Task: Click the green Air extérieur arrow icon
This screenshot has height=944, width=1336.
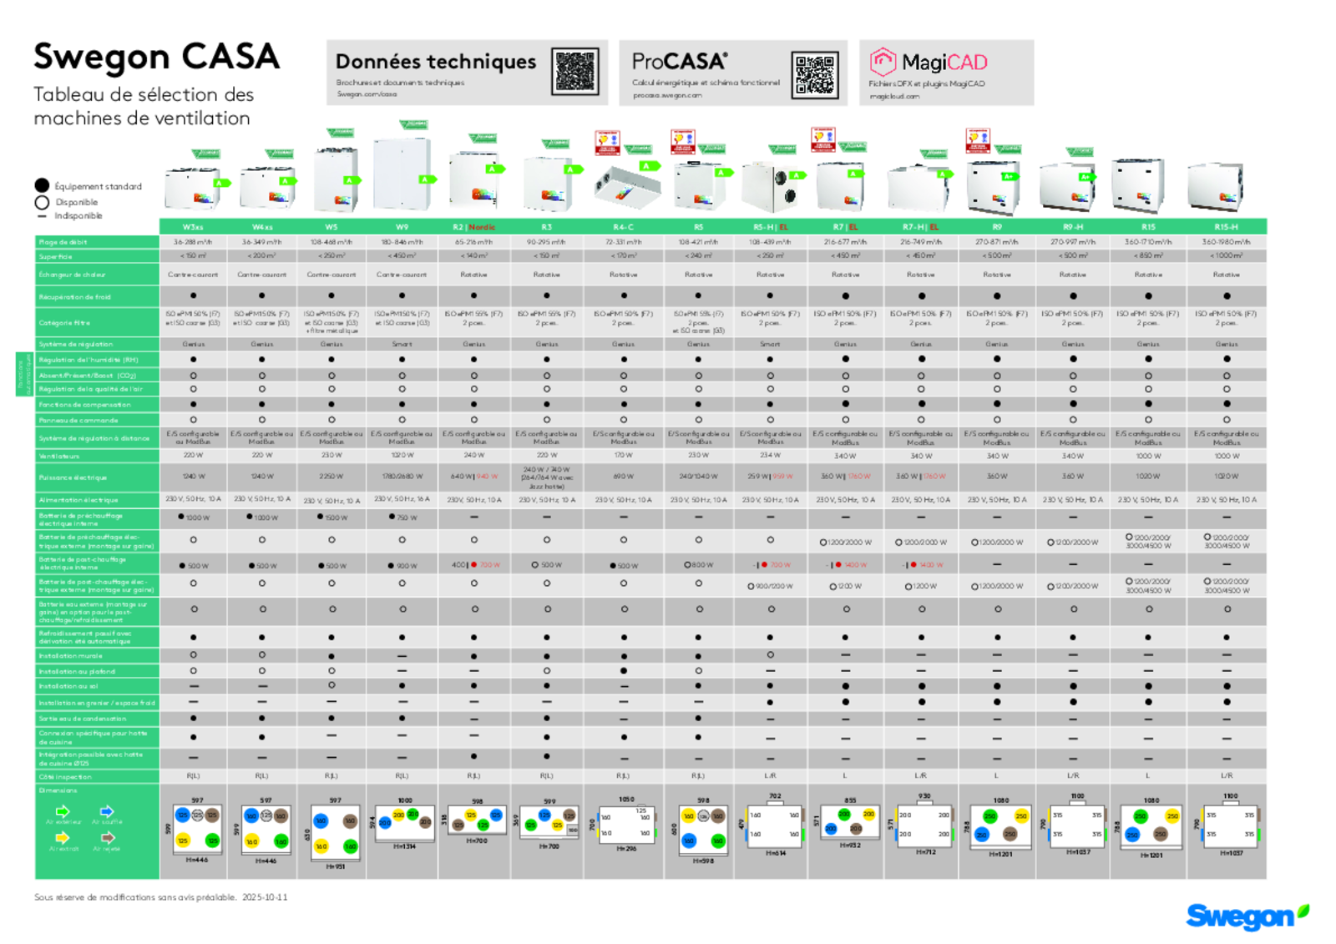Action: 63,811
